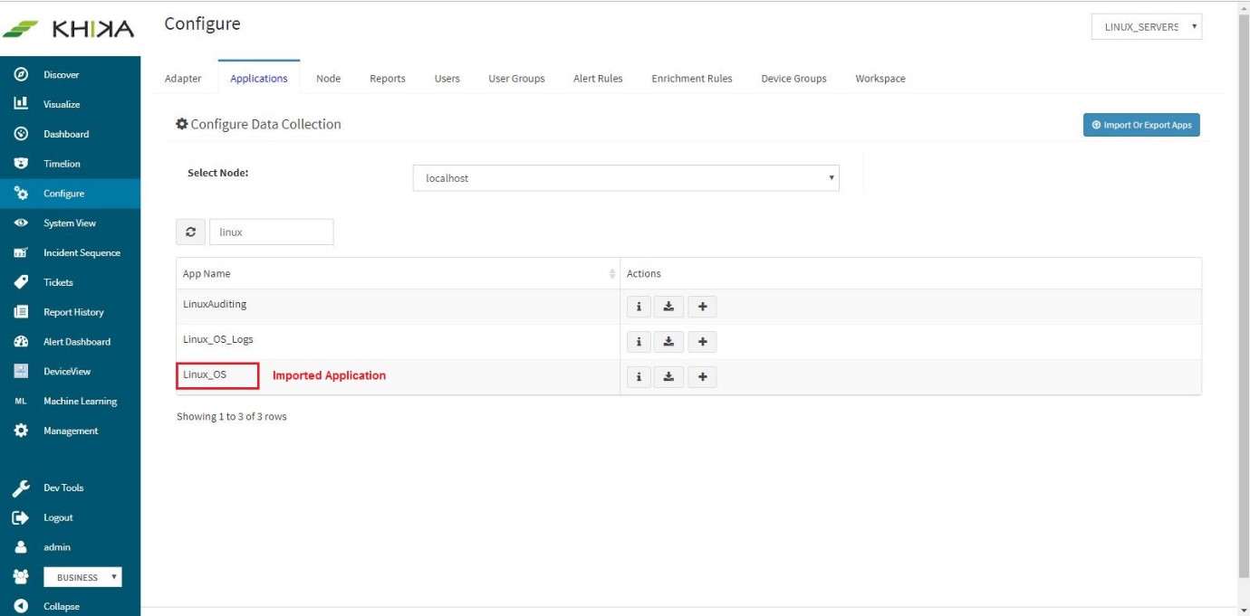Viewport: 1250px width, 616px height.
Task: Go to the Reports tab
Action: coord(388,79)
